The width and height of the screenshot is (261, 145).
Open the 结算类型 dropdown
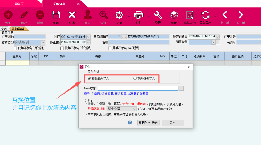(x=43, y=43)
